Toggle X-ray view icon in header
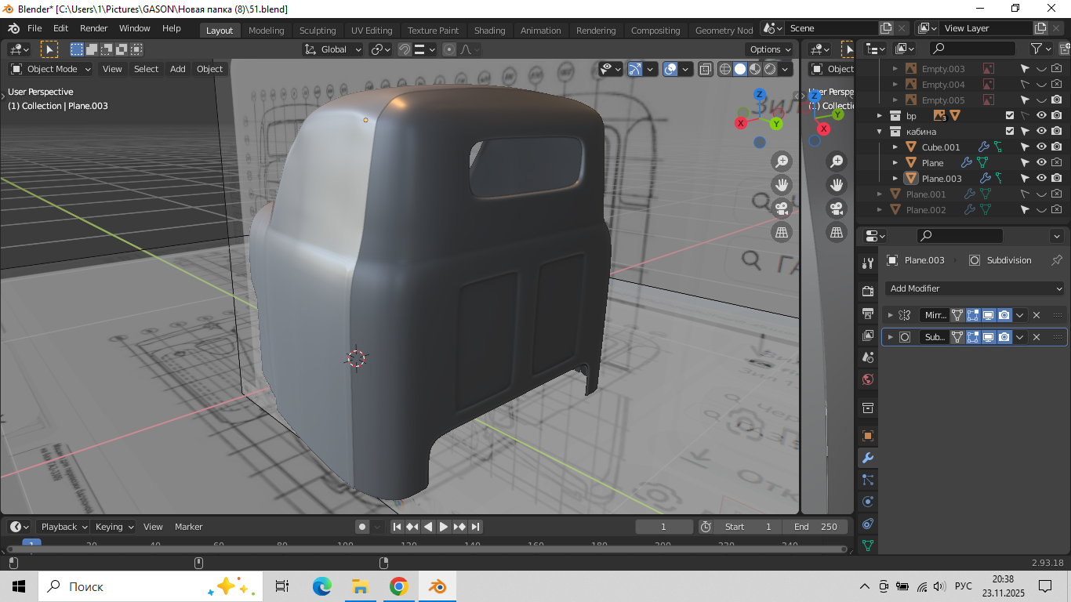 (x=706, y=69)
